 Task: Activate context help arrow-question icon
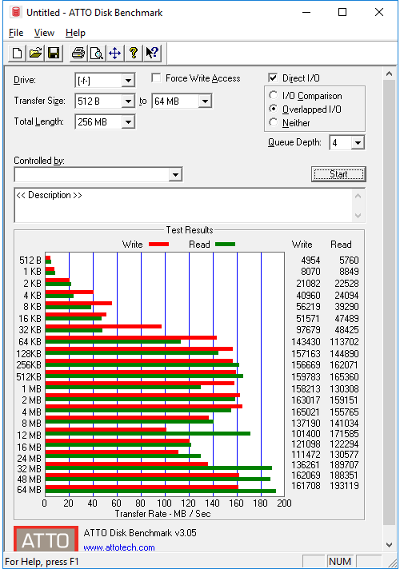pyautogui.click(x=152, y=54)
